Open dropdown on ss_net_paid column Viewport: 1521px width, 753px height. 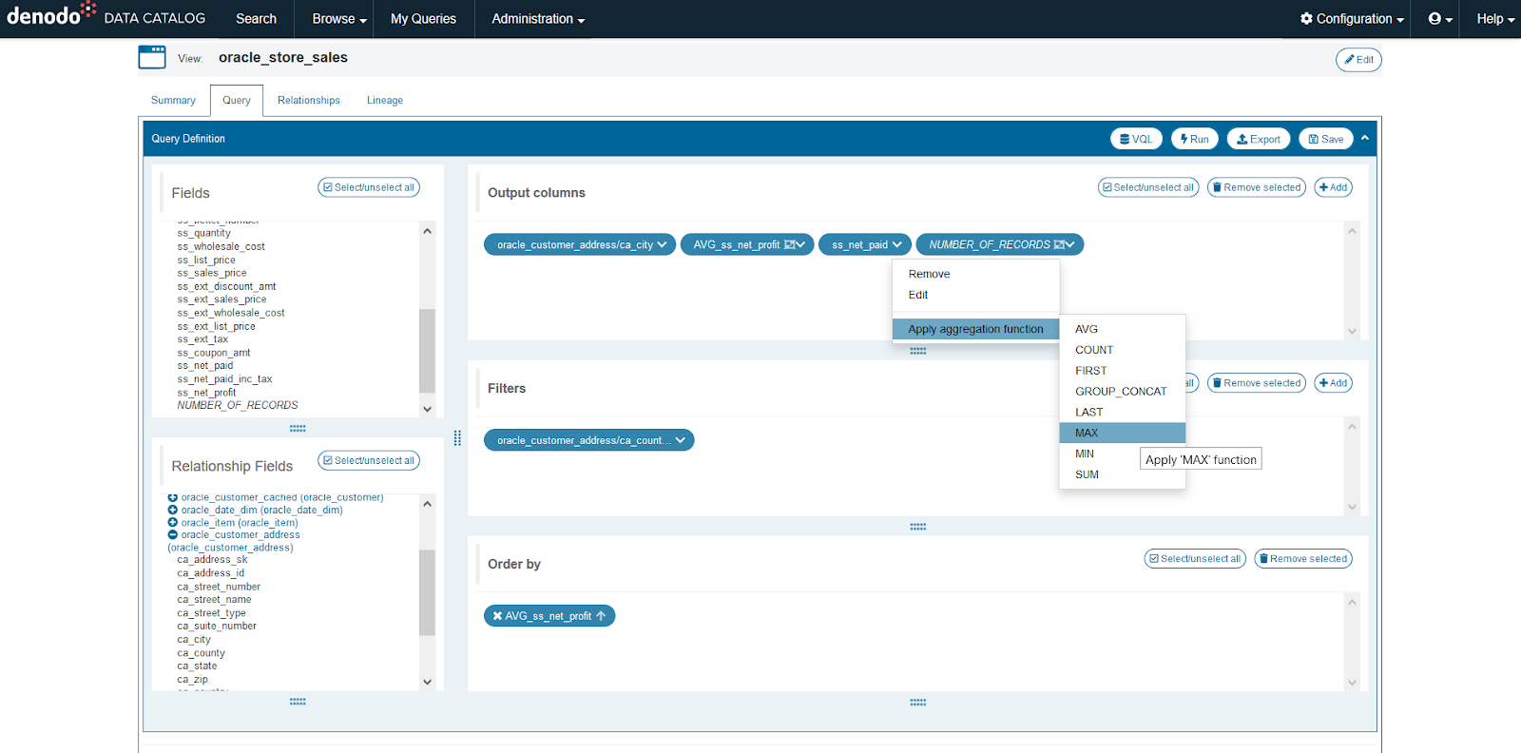pos(897,244)
